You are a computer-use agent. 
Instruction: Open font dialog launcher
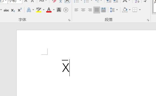69,20
